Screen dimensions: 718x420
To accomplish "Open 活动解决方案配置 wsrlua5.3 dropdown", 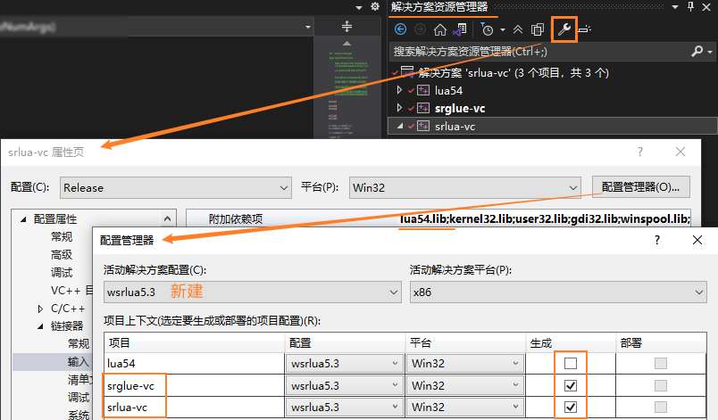I will [x=253, y=292].
